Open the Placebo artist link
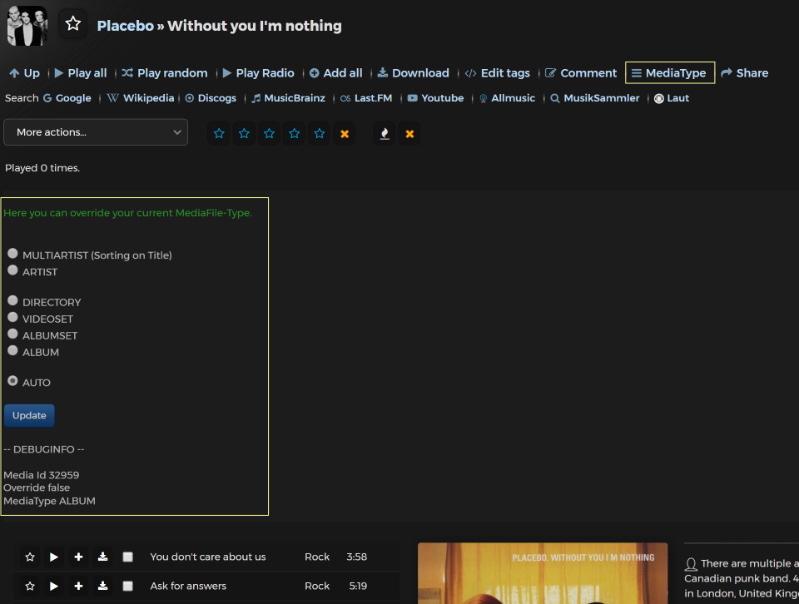 125,26
